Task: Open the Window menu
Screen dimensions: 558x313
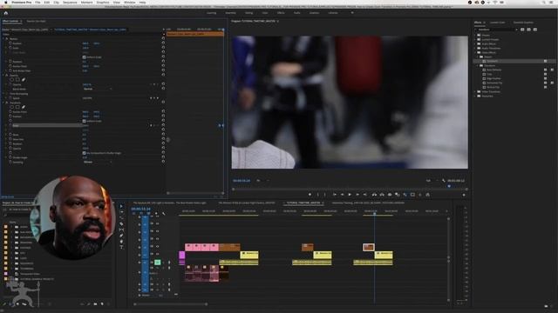Action: (130, 2)
